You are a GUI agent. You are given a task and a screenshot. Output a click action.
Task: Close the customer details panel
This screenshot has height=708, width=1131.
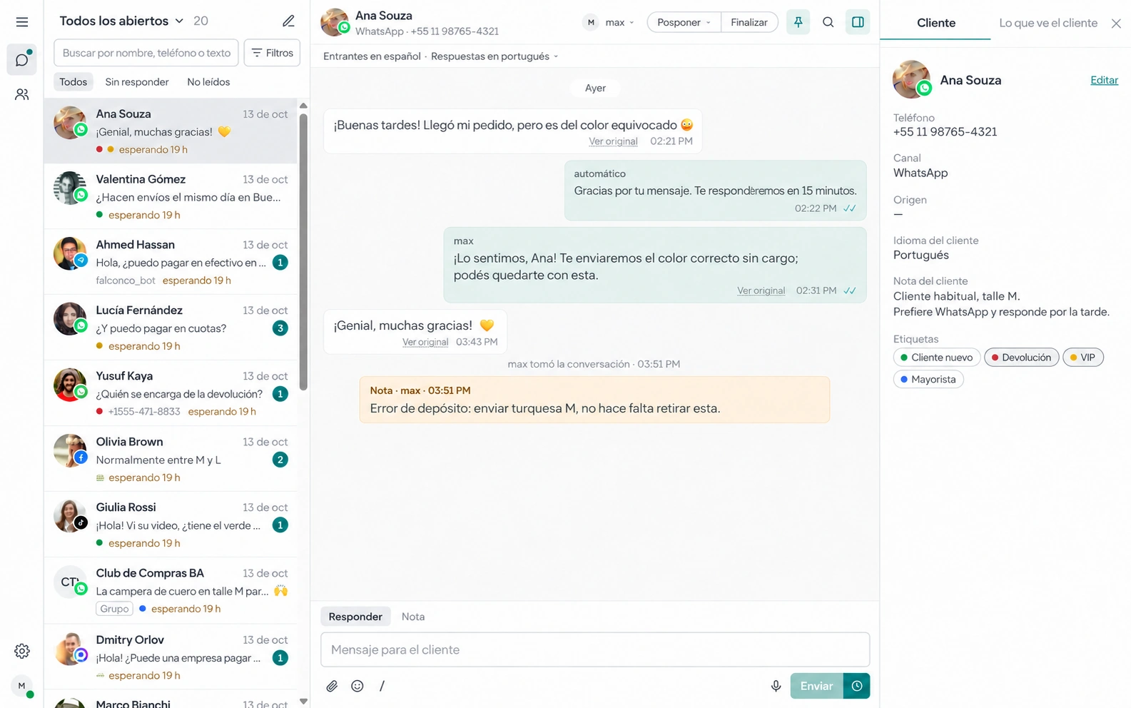coord(1117,24)
